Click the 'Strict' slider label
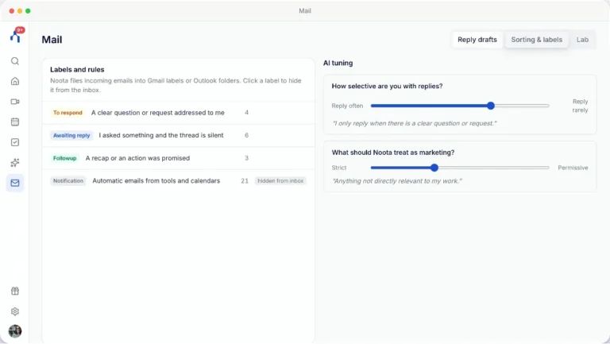 click(x=339, y=168)
